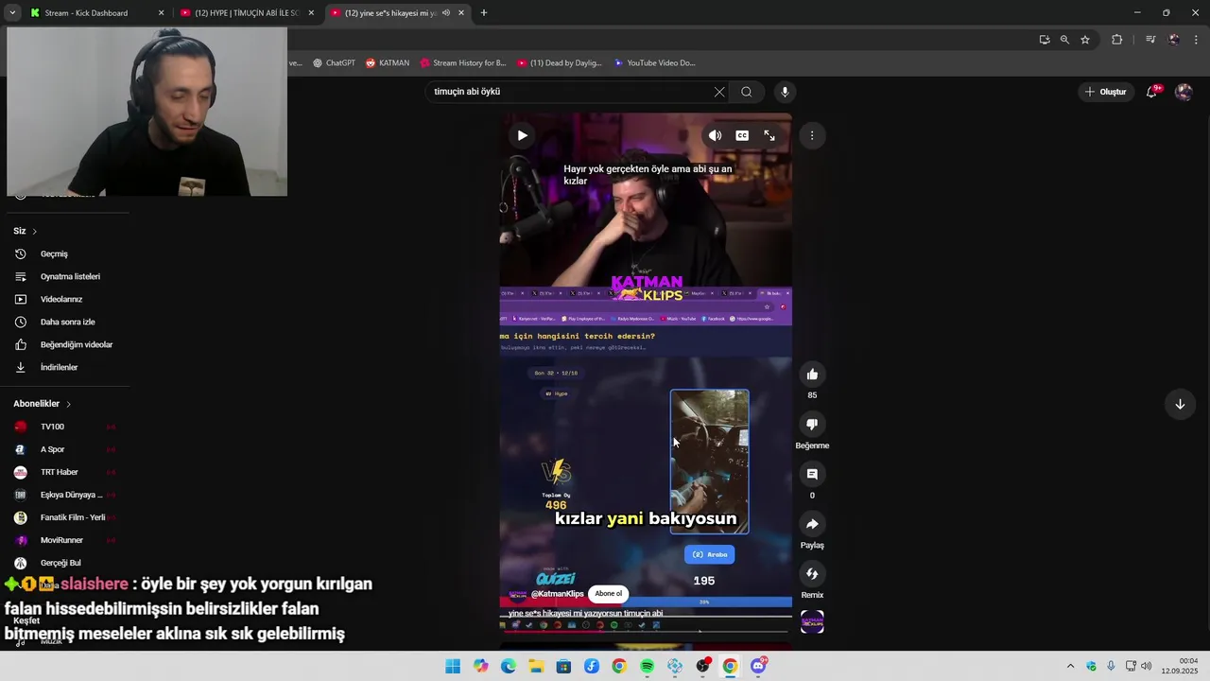Share this Short via Paylaş

click(x=812, y=524)
